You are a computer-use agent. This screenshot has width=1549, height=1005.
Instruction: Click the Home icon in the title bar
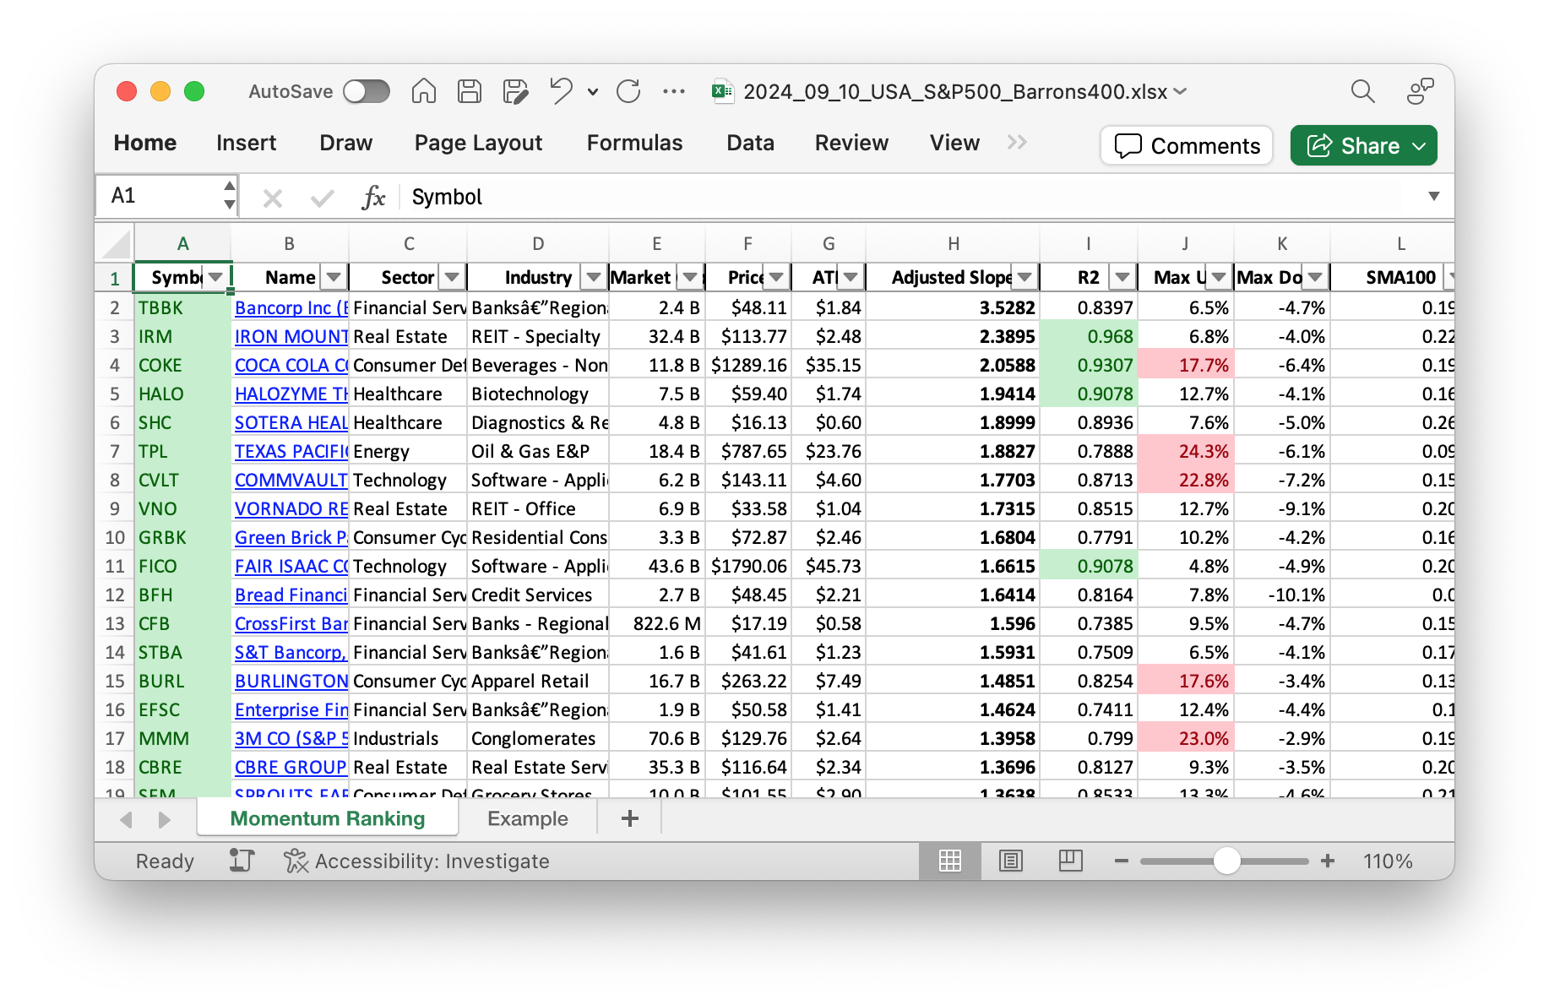pos(424,91)
